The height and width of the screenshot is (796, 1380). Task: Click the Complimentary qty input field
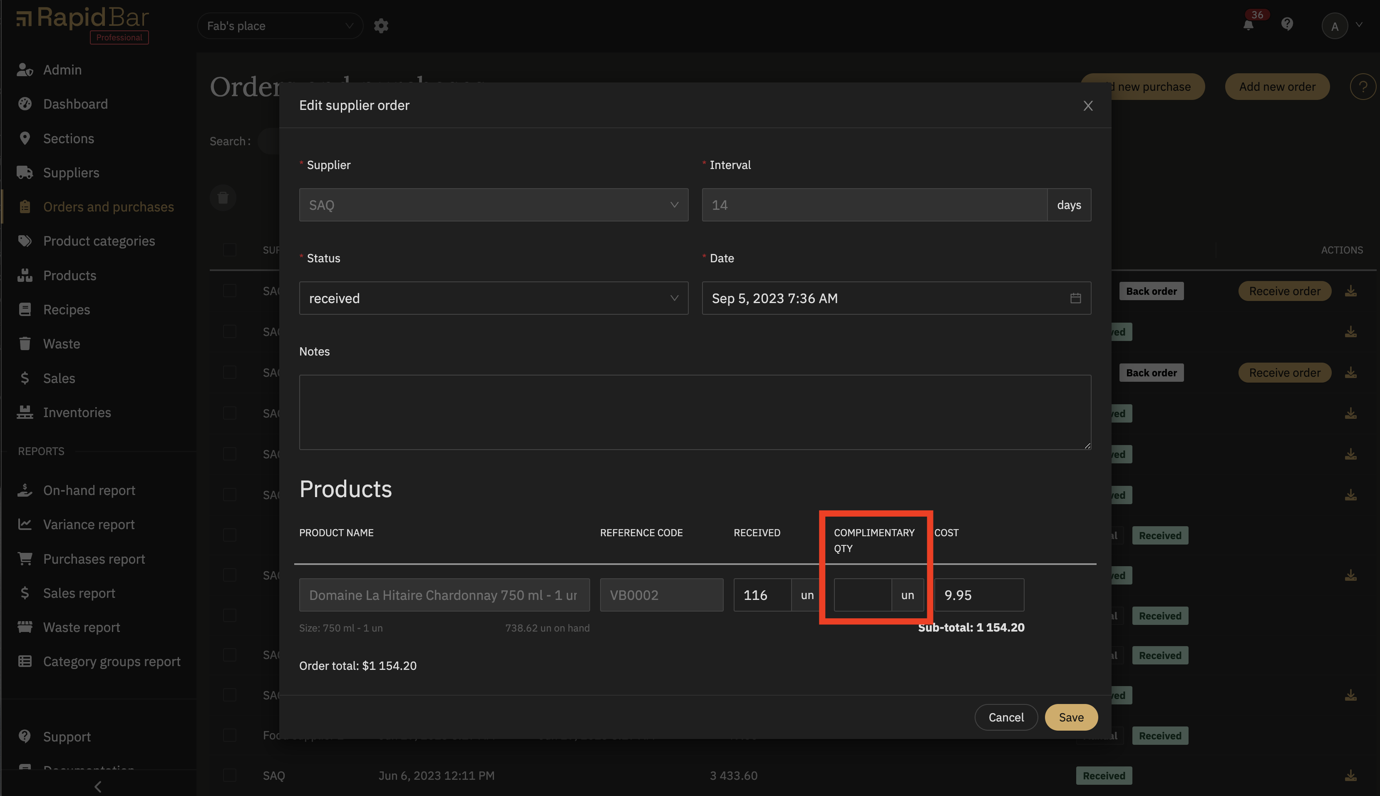863,595
